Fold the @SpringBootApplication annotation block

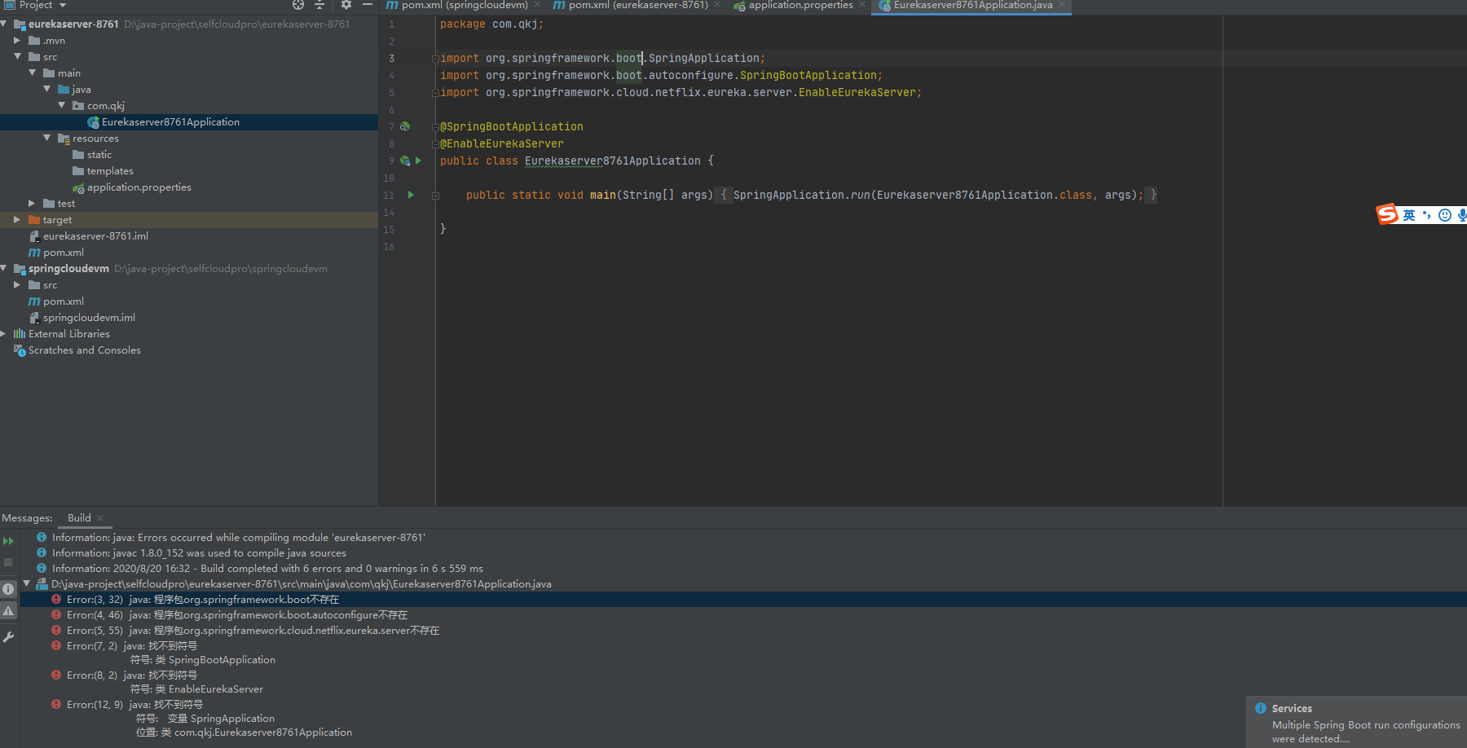click(435, 127)
